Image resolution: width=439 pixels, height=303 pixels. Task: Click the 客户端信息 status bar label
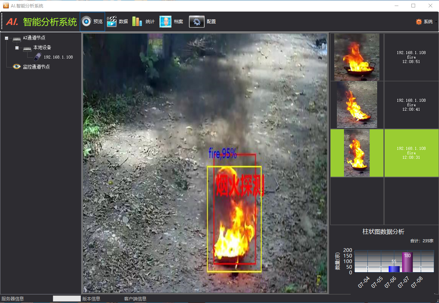click(135, 299)
